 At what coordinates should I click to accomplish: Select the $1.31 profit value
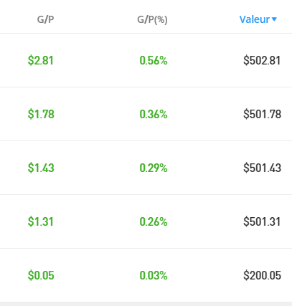point(41,221)
